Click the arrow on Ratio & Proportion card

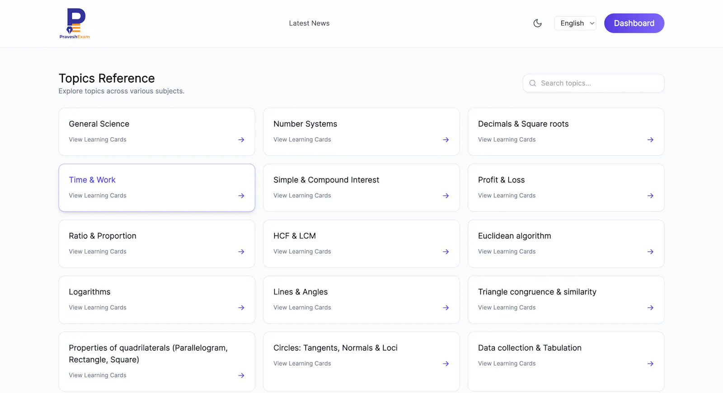(x=241, y=252)
